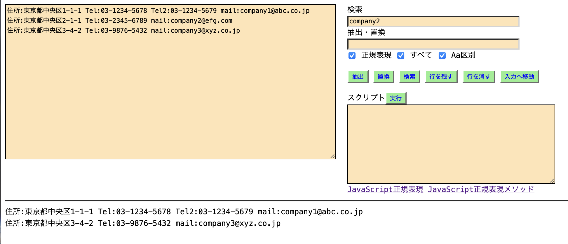Click output line with company3@xyz.co.jp
This screenshot has width=568, height=244.
143,223
